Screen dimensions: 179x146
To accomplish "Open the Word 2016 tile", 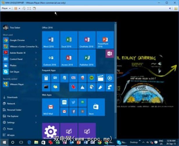I will click(51, 40).
